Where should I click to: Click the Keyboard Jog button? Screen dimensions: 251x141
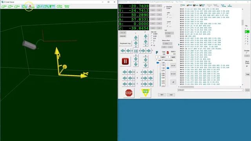click(x=125, y=43)
